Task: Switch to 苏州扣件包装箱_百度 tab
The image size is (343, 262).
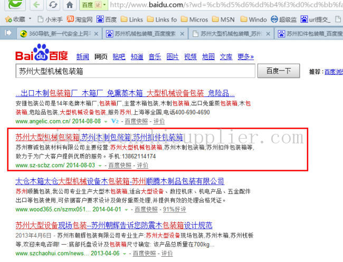Action: tap(309, 34)
